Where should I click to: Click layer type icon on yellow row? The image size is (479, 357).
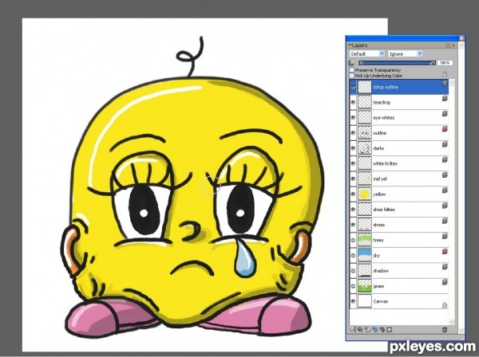(x=445, y=190)
